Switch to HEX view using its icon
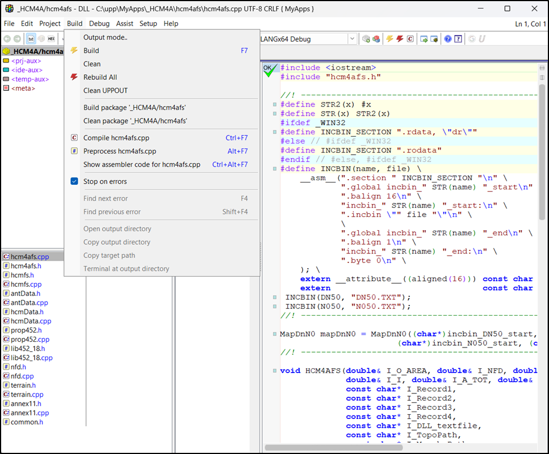549x454 pixels. coord(51,39)
